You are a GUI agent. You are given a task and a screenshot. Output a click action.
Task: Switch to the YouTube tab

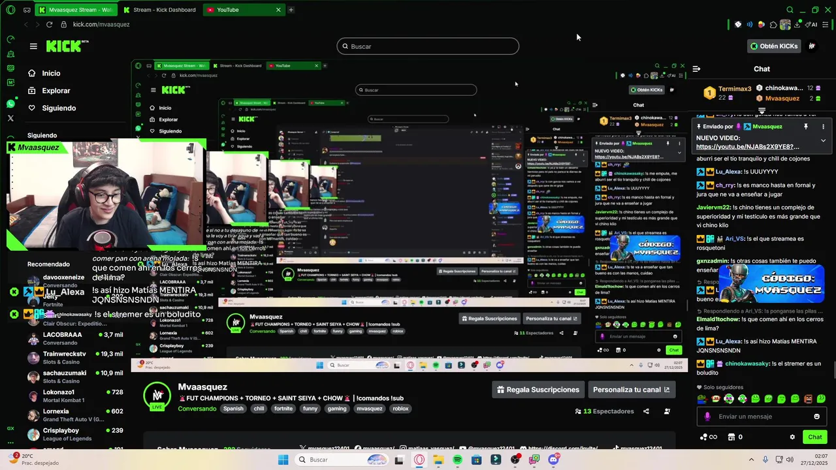click(244, 10)
